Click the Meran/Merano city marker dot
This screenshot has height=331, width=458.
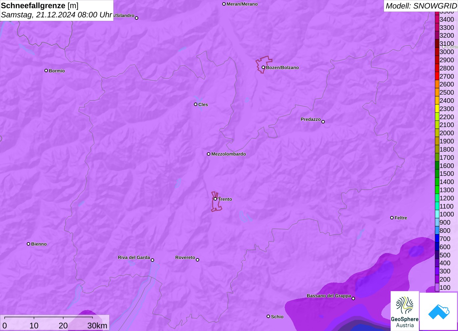[x=224, y=4]
